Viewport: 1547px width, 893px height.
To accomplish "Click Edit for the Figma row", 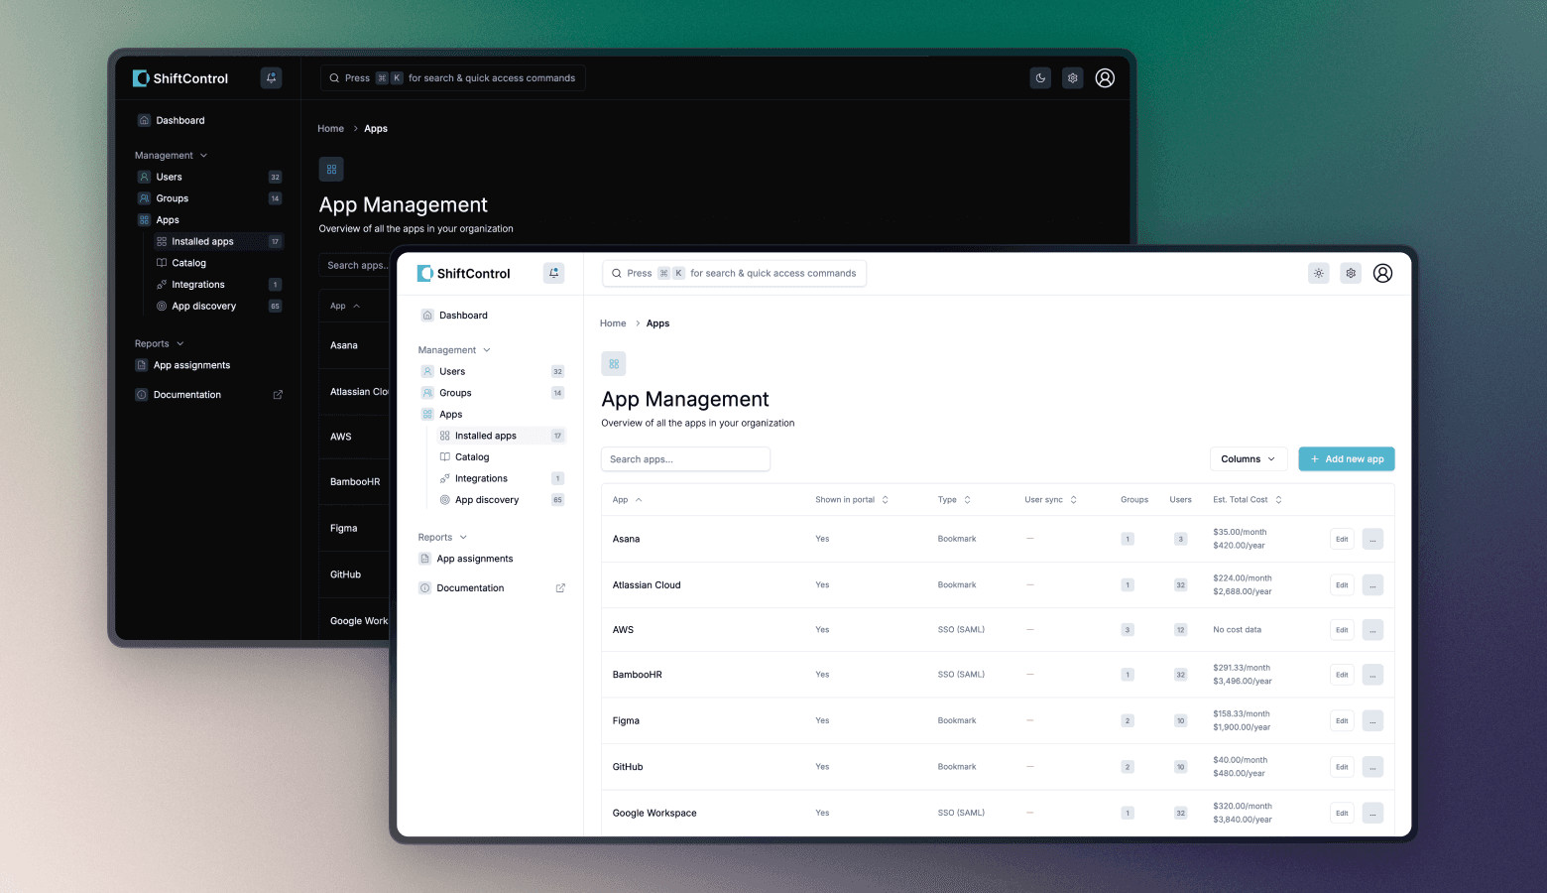I will click(x=1342, y=721).
